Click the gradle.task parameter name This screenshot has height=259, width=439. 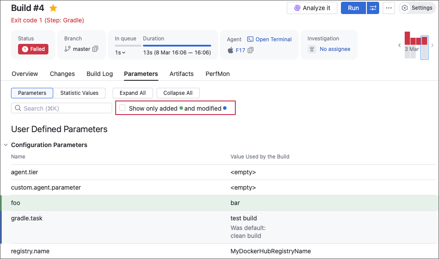pyautogui.click(x=26, y=218)
